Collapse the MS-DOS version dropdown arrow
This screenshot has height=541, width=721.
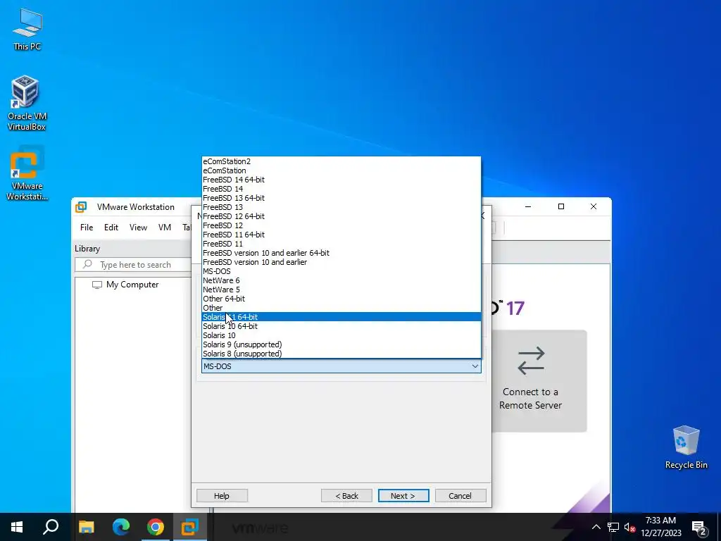click(x=475, y=366)
